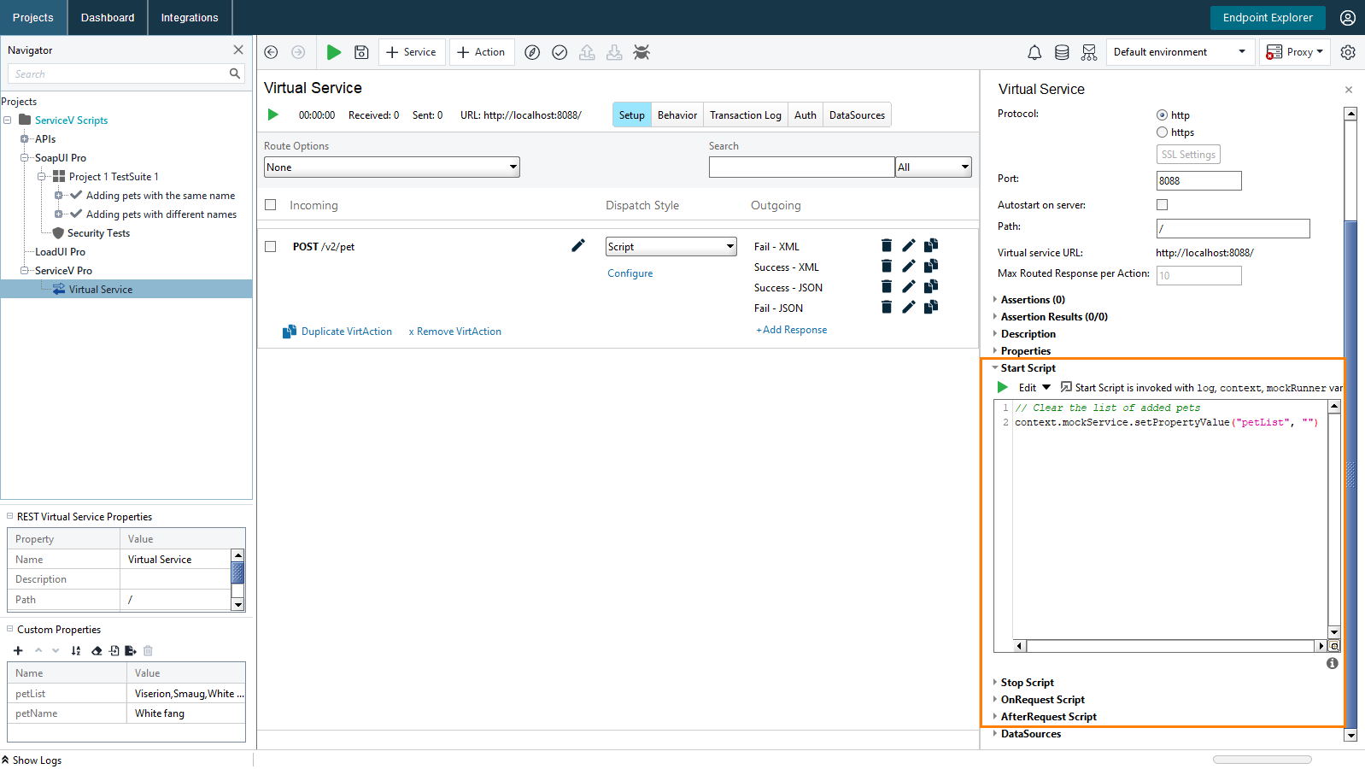This screenshot has width=1365, height=769.
Task: Click the circled checkmark toolbar icon
Action: click(559, 52)
